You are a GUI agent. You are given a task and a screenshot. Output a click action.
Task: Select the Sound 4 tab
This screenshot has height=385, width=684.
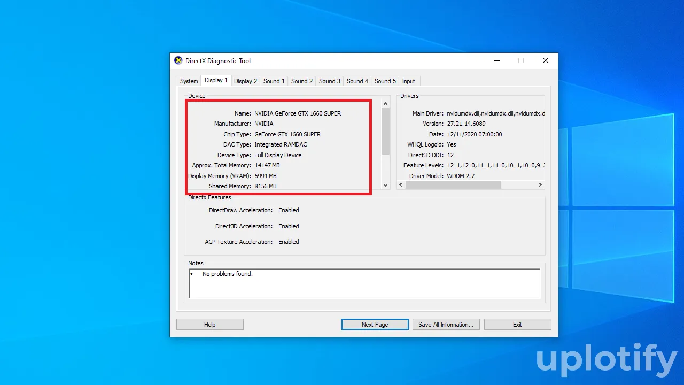point(357,81)
